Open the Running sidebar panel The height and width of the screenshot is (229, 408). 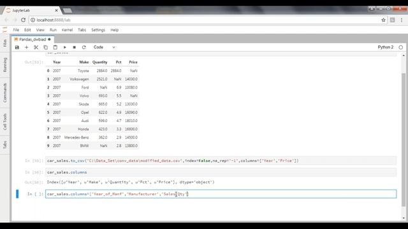(5, 65)
